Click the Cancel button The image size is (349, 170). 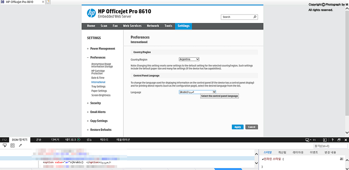coord(252,127)
